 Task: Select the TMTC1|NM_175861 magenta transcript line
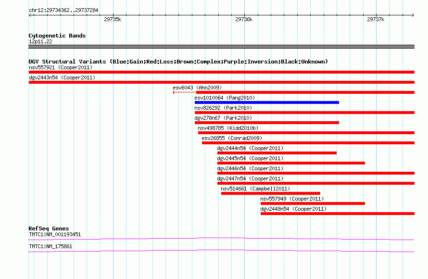tap(221, 251)
